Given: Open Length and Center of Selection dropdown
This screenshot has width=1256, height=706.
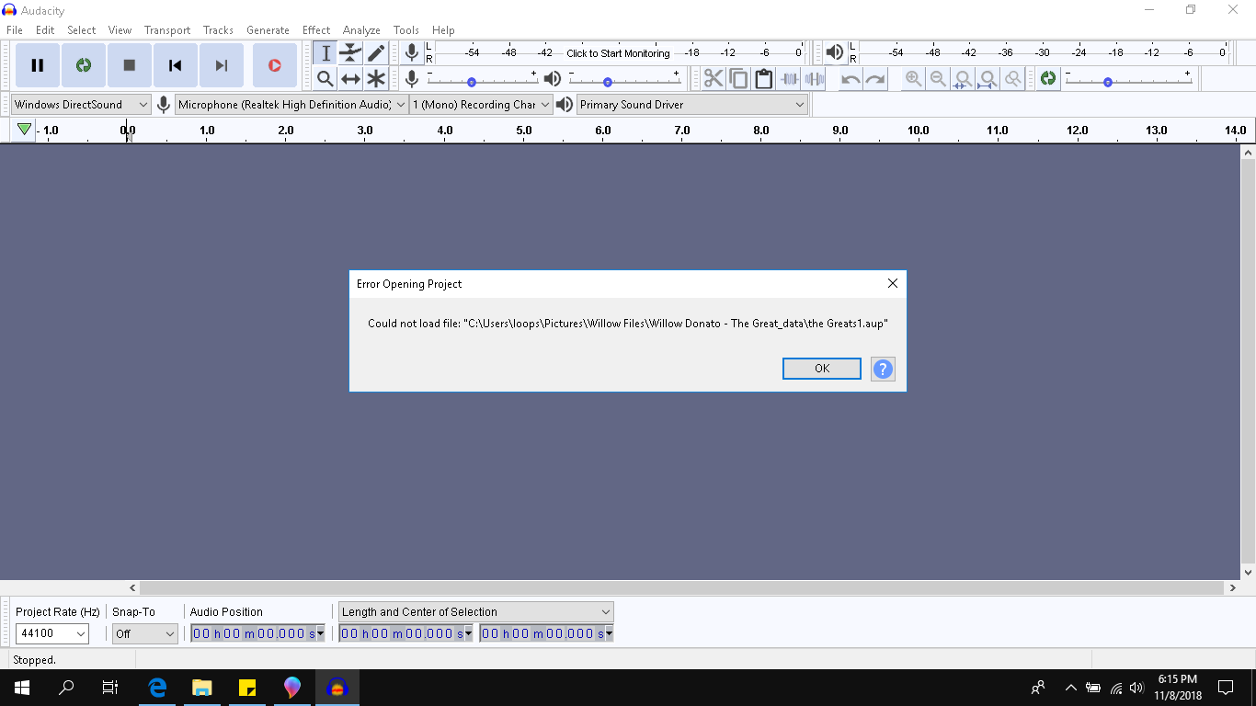Looking at the screenshot, I should tap(476, 611).
